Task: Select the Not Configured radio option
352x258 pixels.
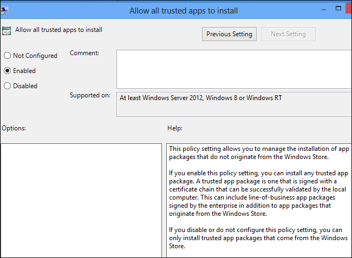Action: [x=7, y=56]
